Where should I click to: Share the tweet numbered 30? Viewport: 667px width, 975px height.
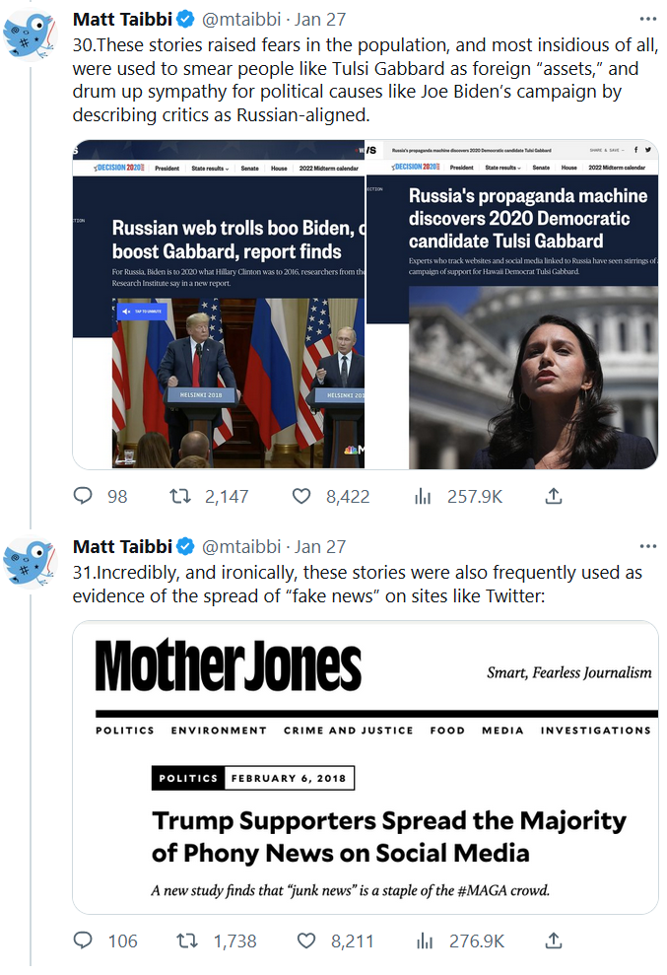(x=554, y=496)
